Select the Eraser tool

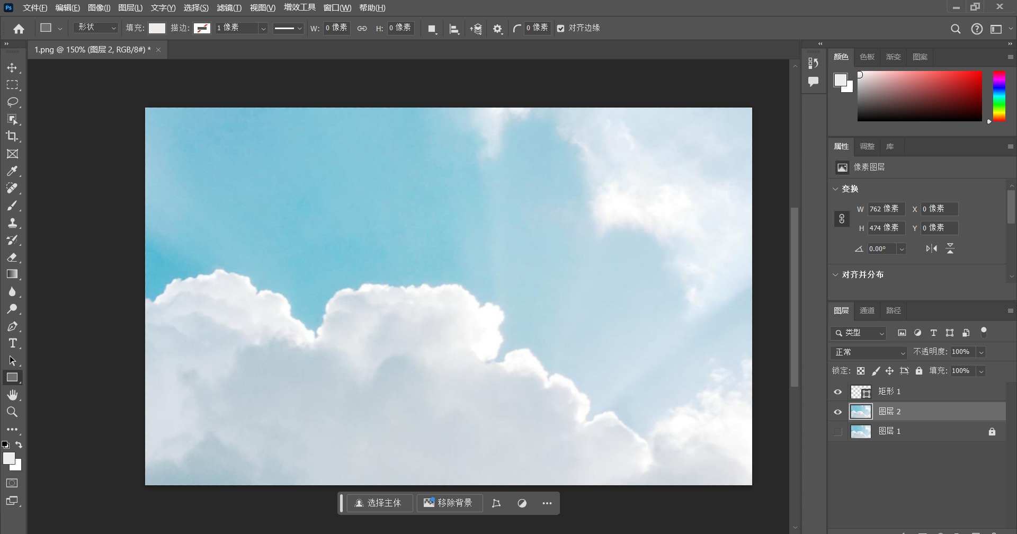click(12, 257)
